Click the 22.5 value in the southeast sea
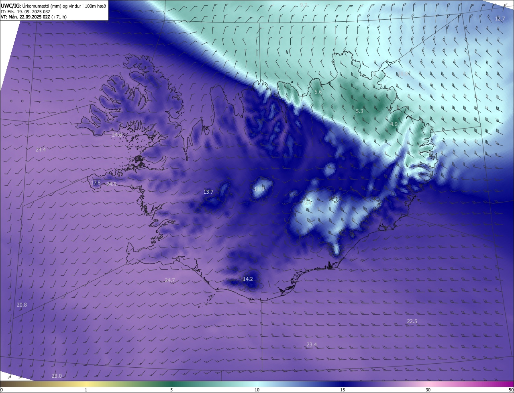The width and height of the screenshot is (514, 393). point(412,321)
